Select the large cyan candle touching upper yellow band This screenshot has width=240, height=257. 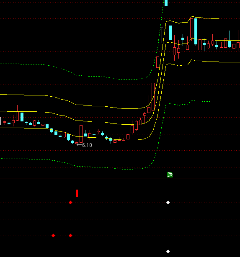(x=196, y=31)
